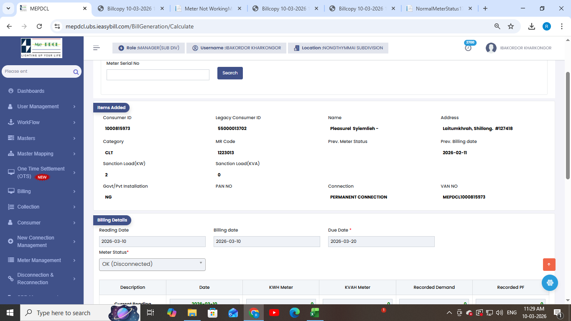Open Dashboards in the sidebar
This screenshot has width=571, height=321.
point(31,91)
